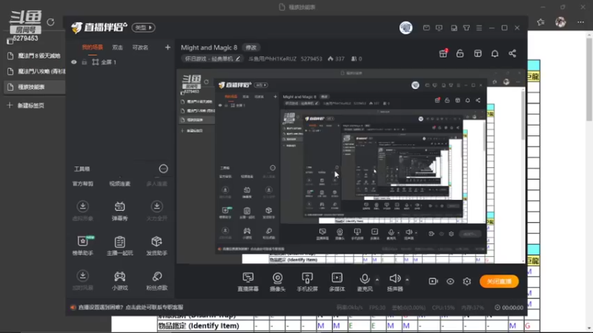Click the orange Stop Live (关闭直播) button

click(x=499, y=281)
